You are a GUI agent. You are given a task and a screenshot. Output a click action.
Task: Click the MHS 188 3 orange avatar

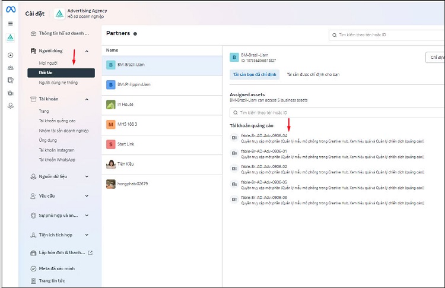tap(110, 125)
